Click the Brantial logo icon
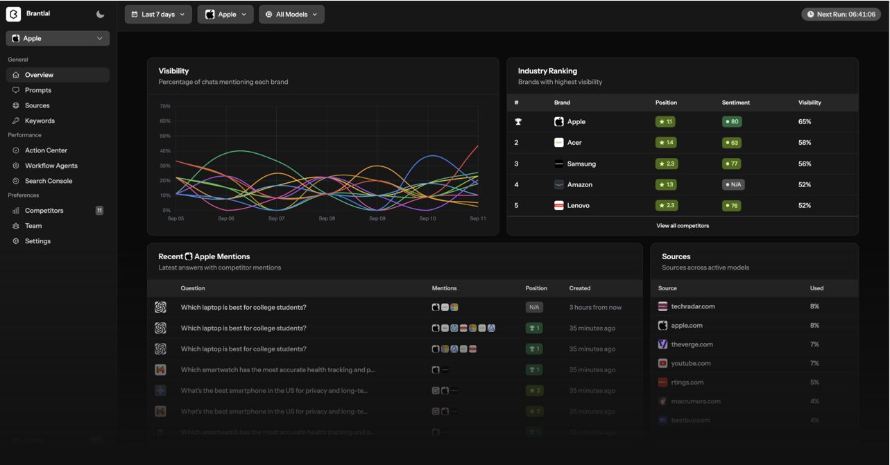Image resolution: width=890 pixels, height=465 pixels. point(13,14)
